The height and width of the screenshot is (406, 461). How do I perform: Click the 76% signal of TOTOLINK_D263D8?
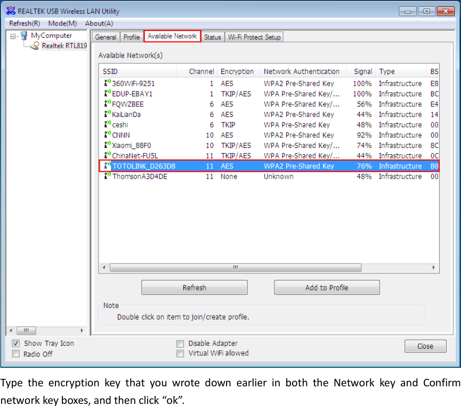[364, 166]
